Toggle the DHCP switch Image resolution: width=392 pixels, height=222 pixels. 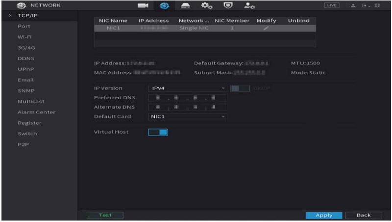click(240, 88)
